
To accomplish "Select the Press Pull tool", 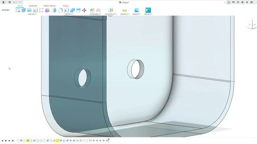I will point(55,10).
